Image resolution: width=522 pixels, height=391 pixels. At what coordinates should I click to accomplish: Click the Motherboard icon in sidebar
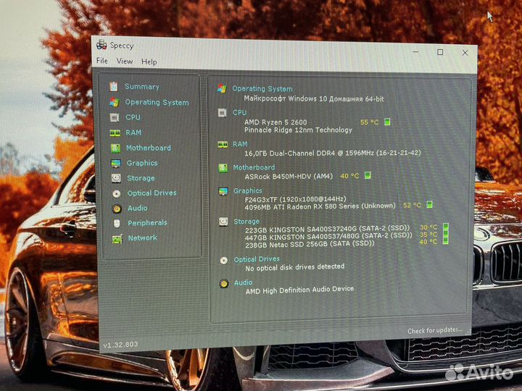click(115, 148)
